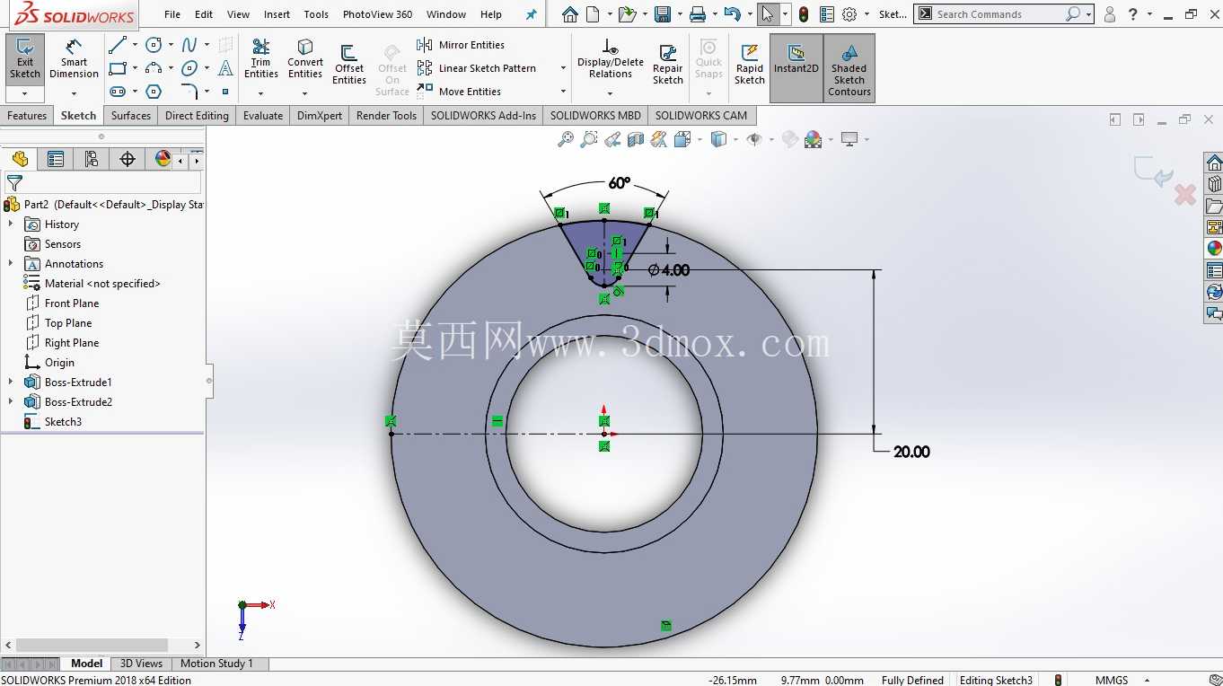This screenshot has height=686, width=1223.
Task: Click the Save icon
Action: (663, 14)
